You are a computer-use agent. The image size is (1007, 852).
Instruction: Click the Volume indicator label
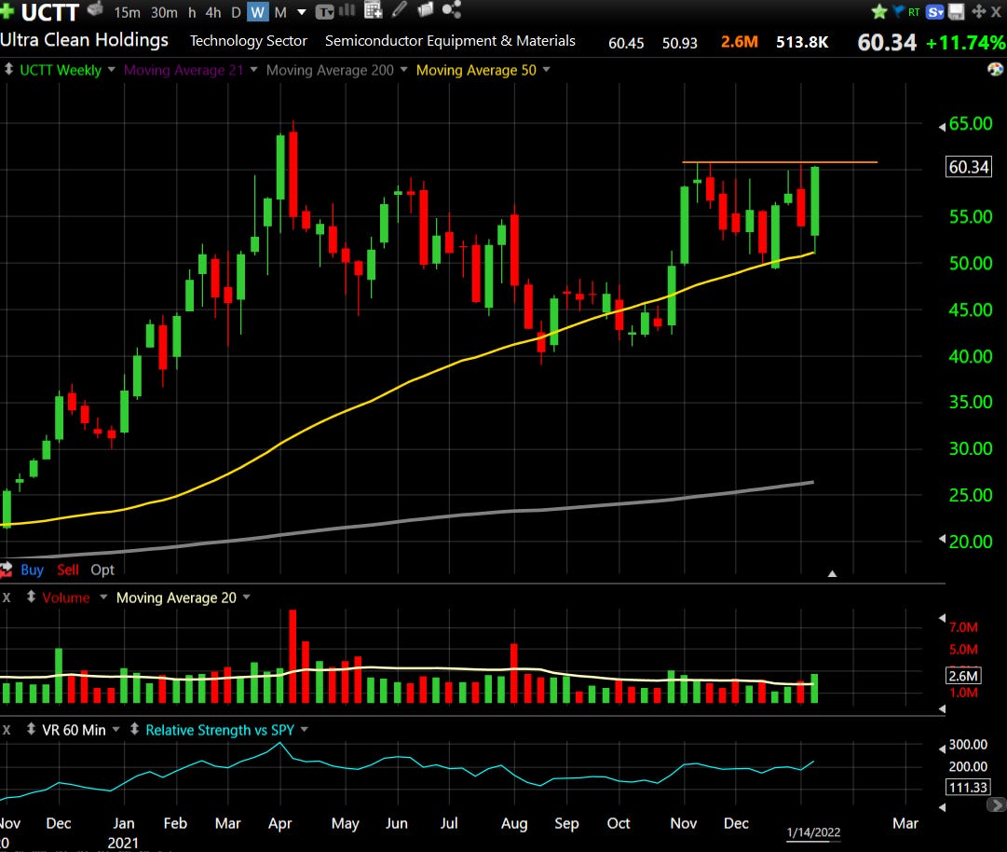click(65, 598)
